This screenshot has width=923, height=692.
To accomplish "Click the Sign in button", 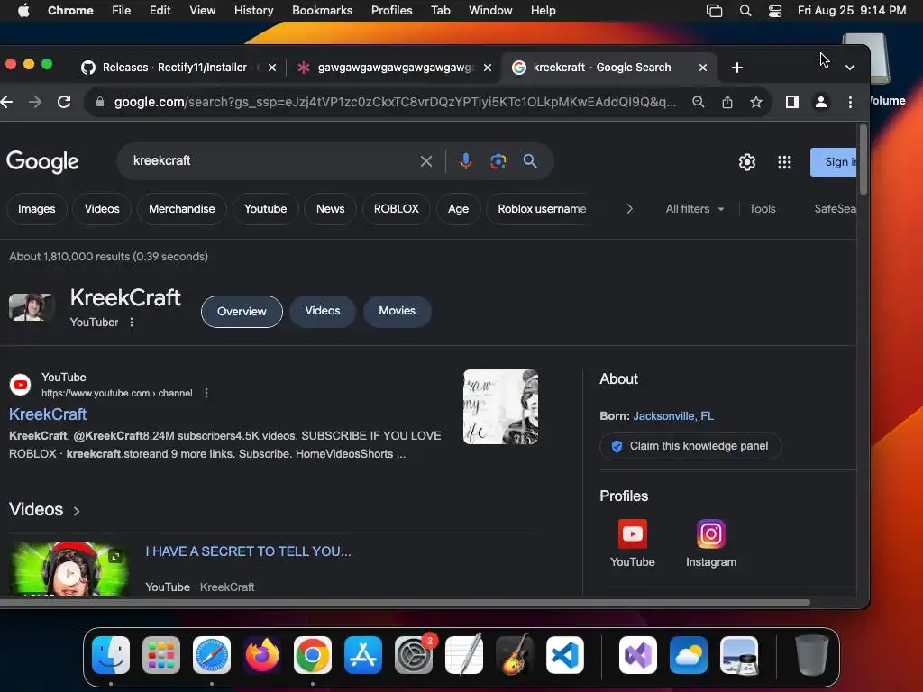I will pyautogui.click(x=834, y=162).
